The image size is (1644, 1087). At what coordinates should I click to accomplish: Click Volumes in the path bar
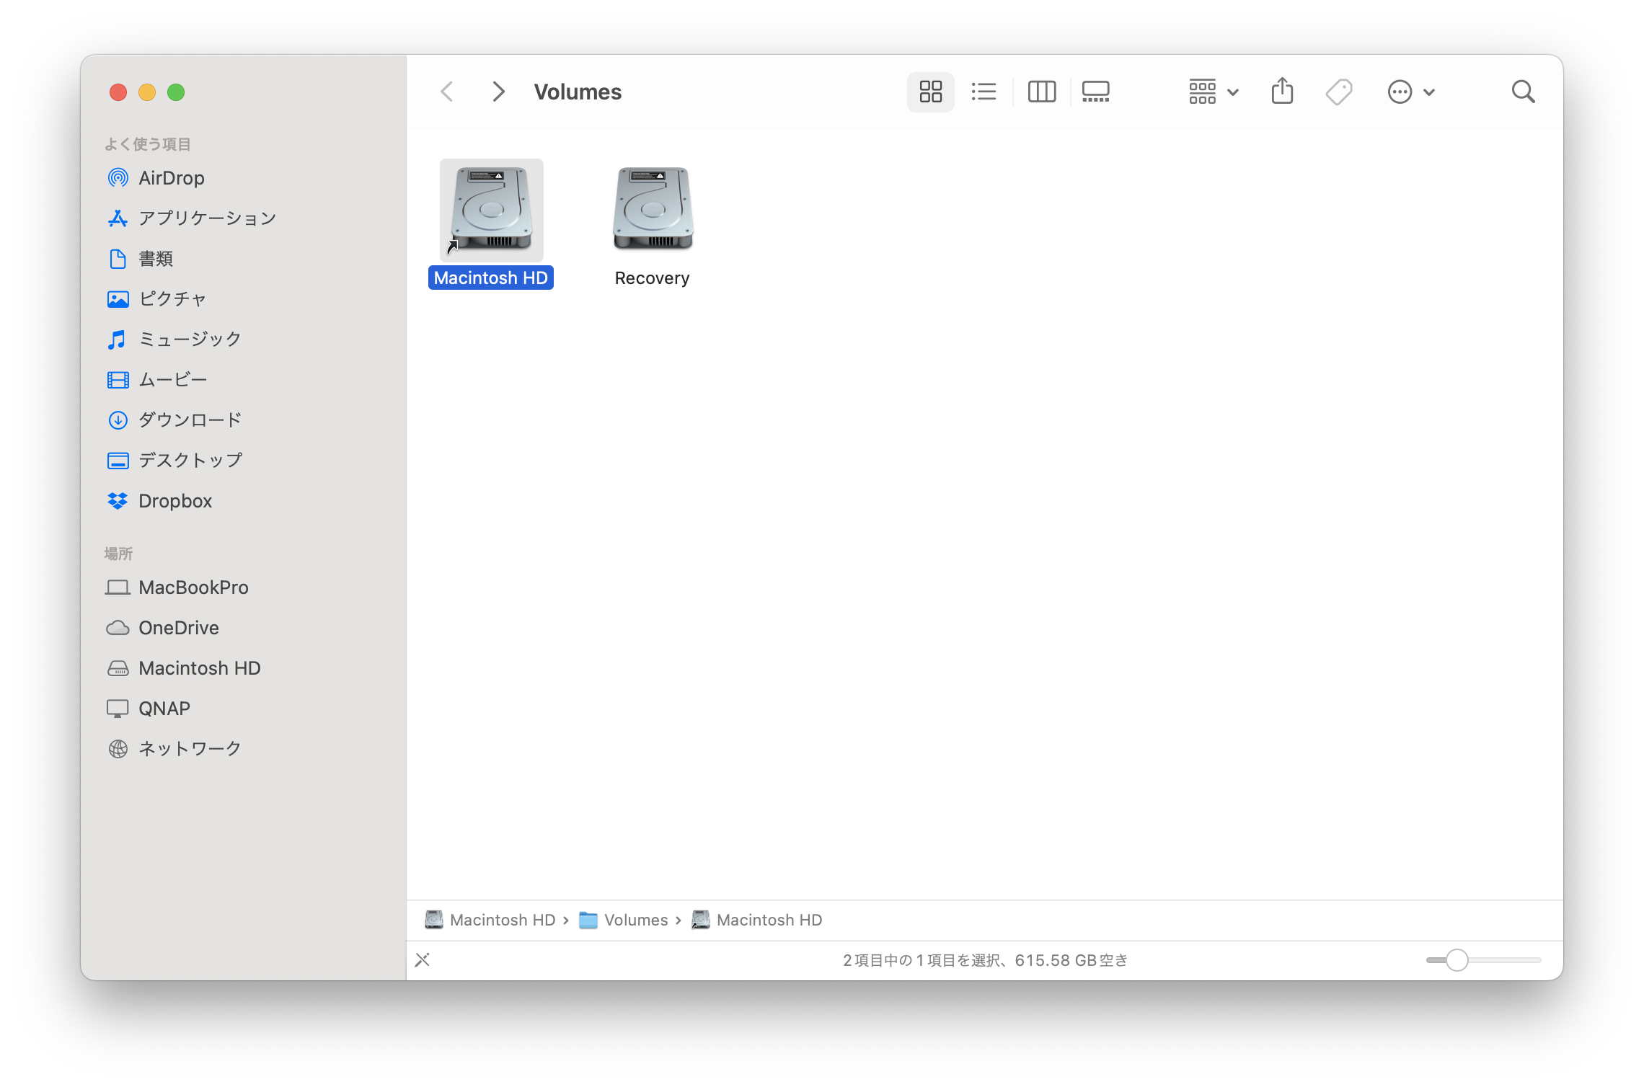[x=635, y=920]
